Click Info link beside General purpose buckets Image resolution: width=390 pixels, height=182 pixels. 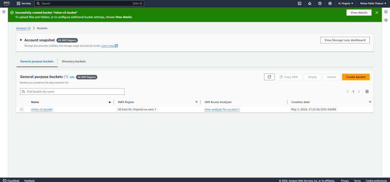[x=72, y=77]
